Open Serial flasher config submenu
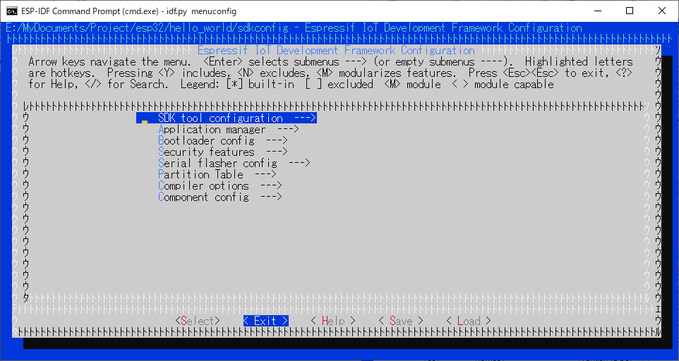The image size is (679, 361). 234,163
